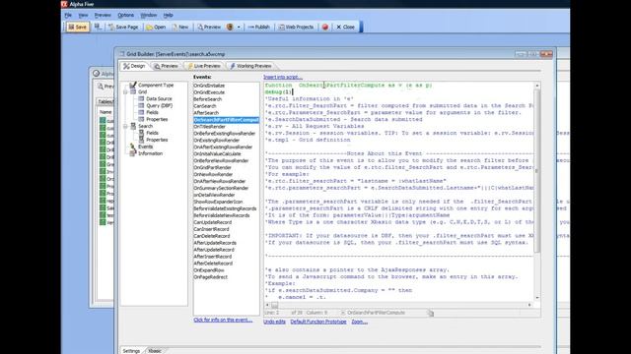Click the Publish toolbar button

258,27
